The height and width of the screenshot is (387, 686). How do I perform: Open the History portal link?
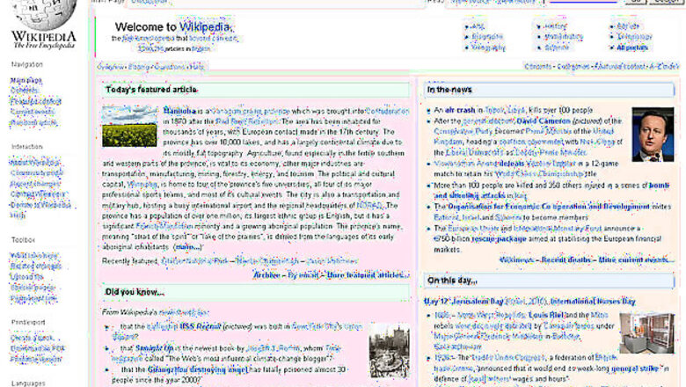click(556, 26)
